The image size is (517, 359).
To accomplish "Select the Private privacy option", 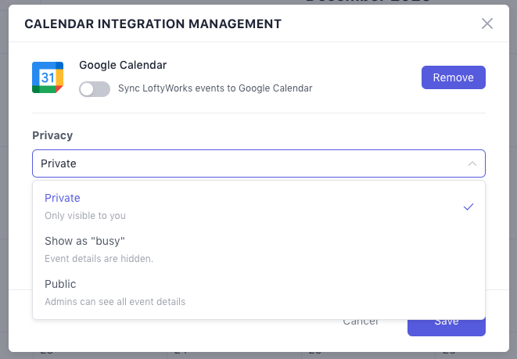I will (x=63, y=198).
